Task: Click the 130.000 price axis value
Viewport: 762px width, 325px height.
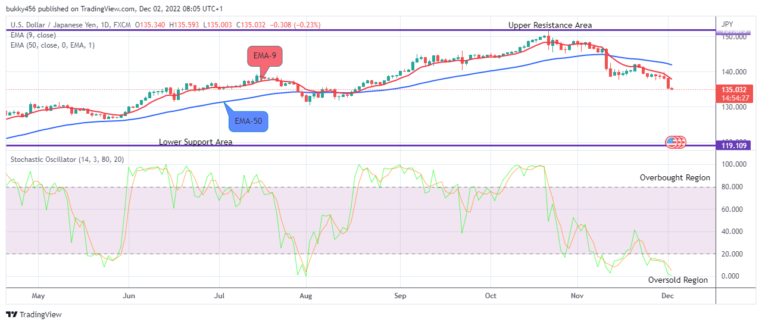Action: tap(733, 107)
